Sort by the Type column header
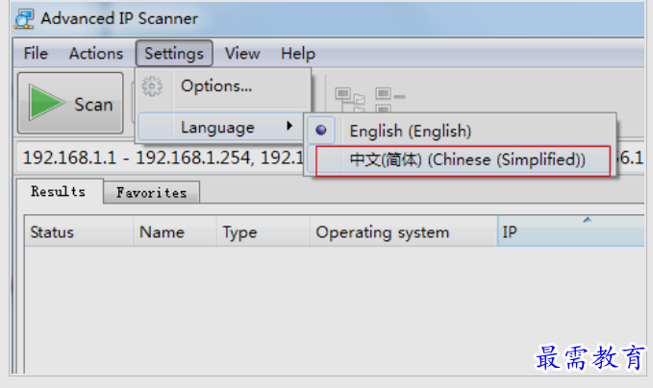653x388 pixels. coord(264,231)
